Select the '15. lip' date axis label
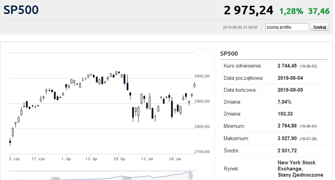 click(x=91, y=159)
